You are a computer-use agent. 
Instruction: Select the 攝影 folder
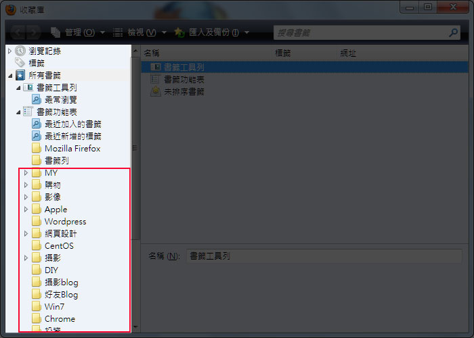click(x=46, y=258)
